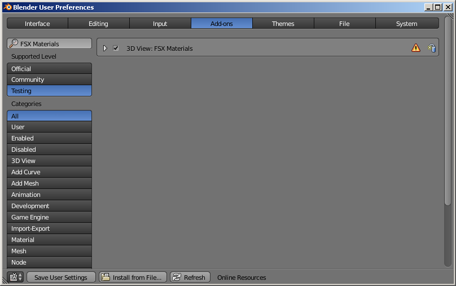Select the Import-Export category

click(x=49, y=228)
